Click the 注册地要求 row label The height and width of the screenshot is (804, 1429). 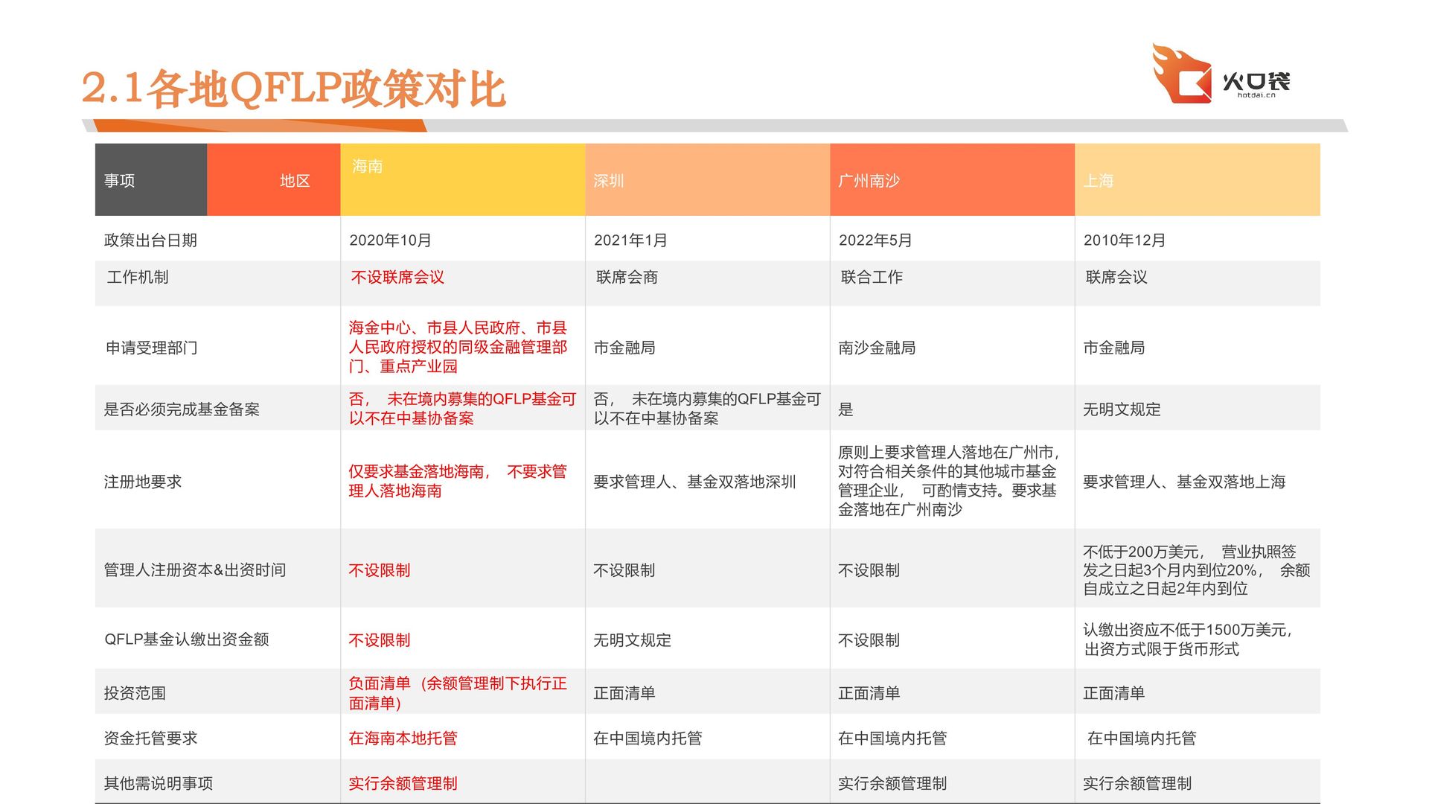click(142, 482)
